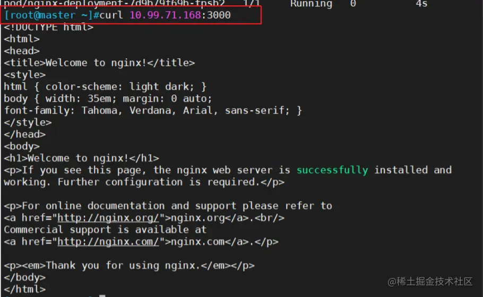
Task: Click the Thank you for using nginx line
Action: 129,266
